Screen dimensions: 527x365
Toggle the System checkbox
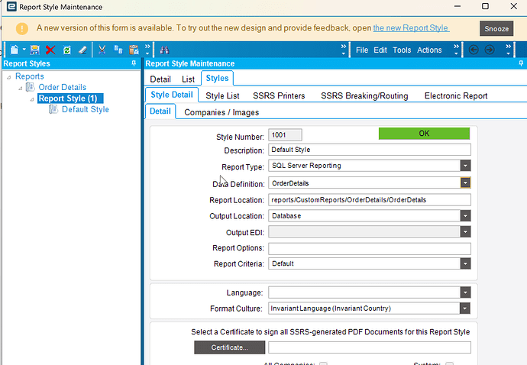point(449,363)
